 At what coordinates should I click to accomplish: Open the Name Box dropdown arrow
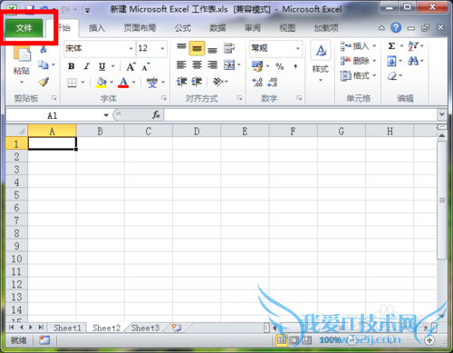(x=106, y=115)
